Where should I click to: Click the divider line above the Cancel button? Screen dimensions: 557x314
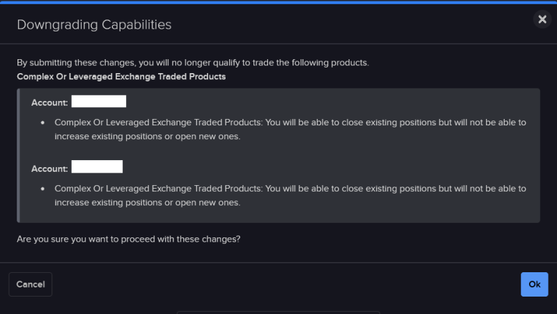(278, 262)
